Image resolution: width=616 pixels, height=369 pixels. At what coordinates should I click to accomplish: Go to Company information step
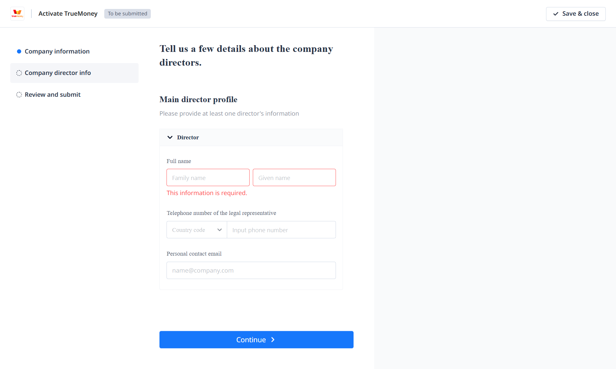point(57,51)
